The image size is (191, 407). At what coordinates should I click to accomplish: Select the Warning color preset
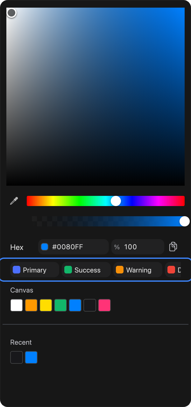[138, 270]
